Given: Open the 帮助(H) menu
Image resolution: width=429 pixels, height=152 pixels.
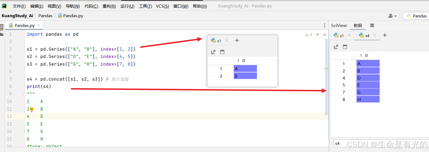Looking at the screenshot, I should pos(200,6).
